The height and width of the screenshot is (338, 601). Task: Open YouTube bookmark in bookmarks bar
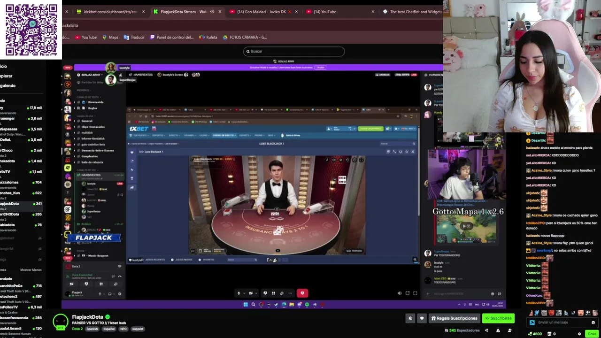click(x=85, y=37)
